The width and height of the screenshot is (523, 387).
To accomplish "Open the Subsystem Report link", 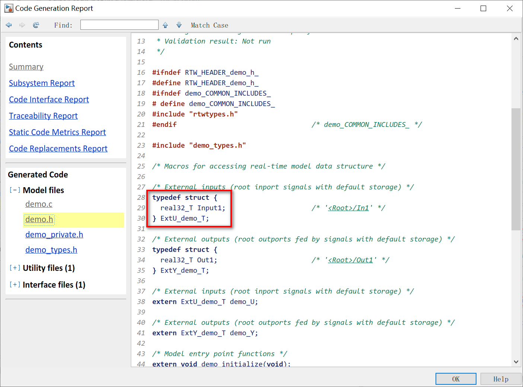I will point(42,83).
